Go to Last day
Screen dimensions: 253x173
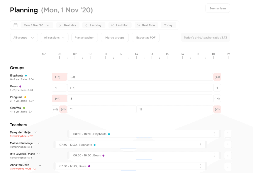[94, 25]
